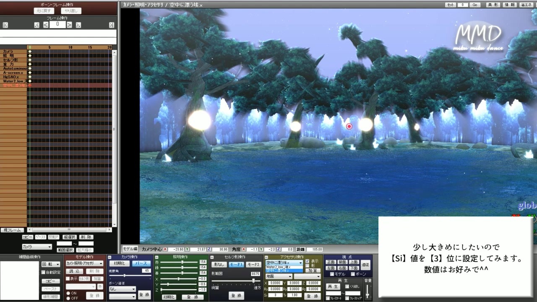
Task: Click 正面 front view button
Action: (x=331, y=262)
